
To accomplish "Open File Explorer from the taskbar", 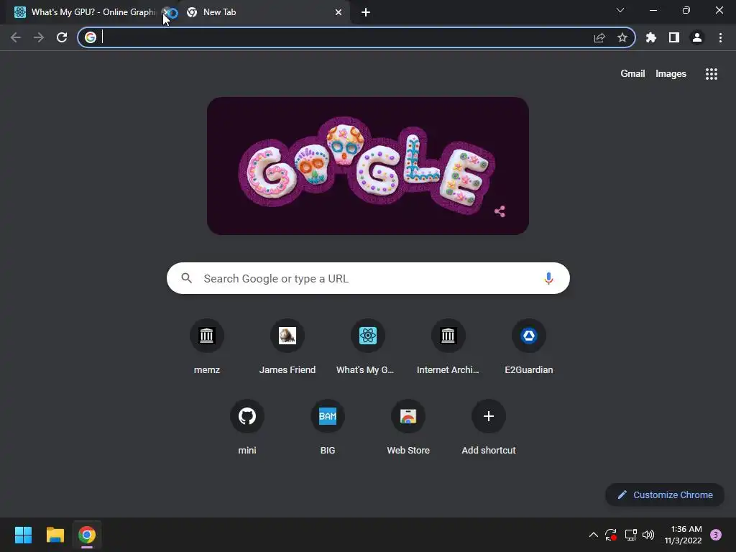I will pyautogui.click(x=55, y=535).
